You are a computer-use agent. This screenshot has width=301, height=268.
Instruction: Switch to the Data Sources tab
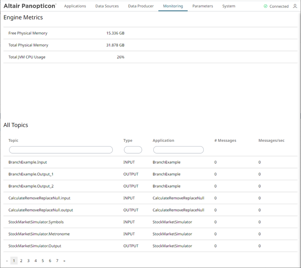point(107,6)
